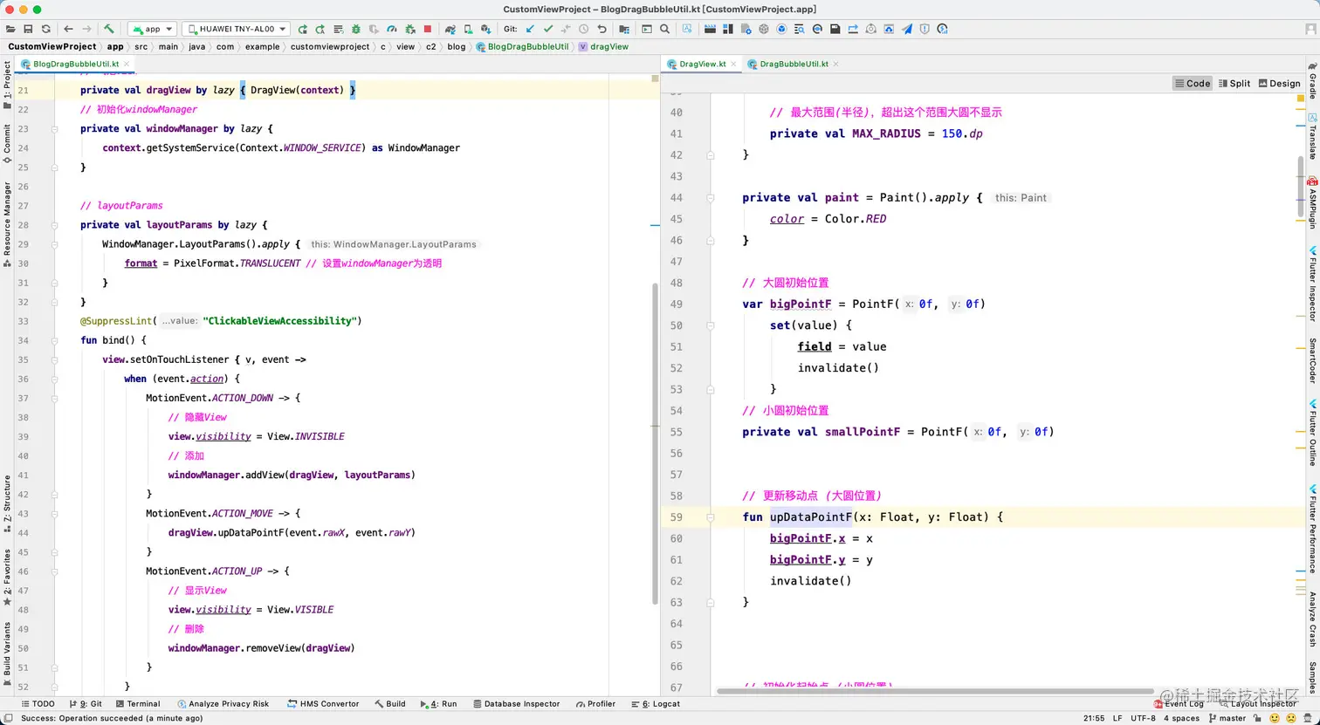Image resolution: width=1320 pixels, height=725 pixels.
Task: Click the Search everywhere magnifier icon
Action: (665, 29)
